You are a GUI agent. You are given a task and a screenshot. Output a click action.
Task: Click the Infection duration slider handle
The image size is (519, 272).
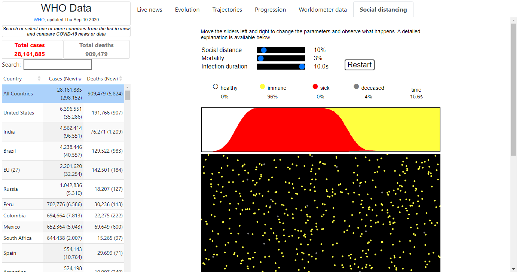[302, 67]
